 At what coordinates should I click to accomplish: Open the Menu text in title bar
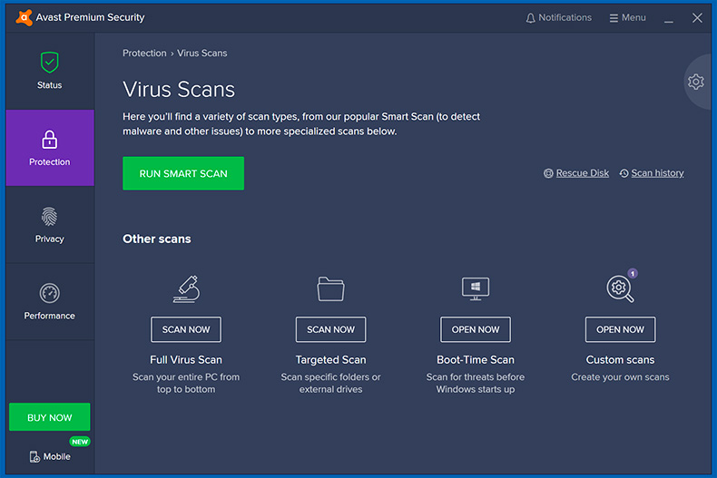click(x=634, y=18)
